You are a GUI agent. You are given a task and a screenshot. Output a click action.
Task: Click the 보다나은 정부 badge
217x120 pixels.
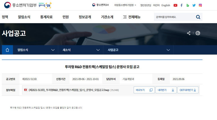(x=45, y=5)
